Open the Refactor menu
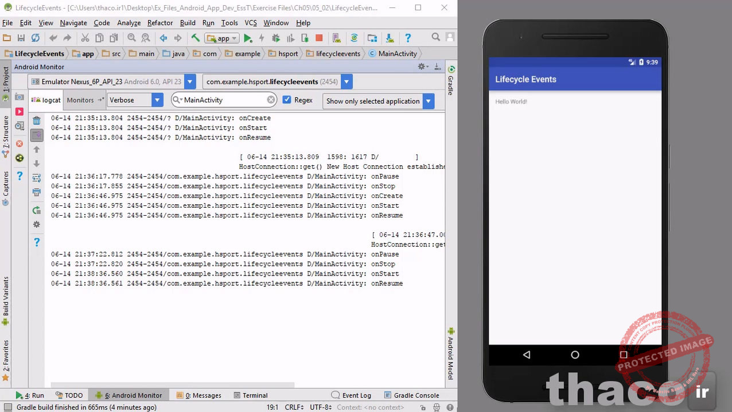The image size is (732, 412). [x=159, y=23]
